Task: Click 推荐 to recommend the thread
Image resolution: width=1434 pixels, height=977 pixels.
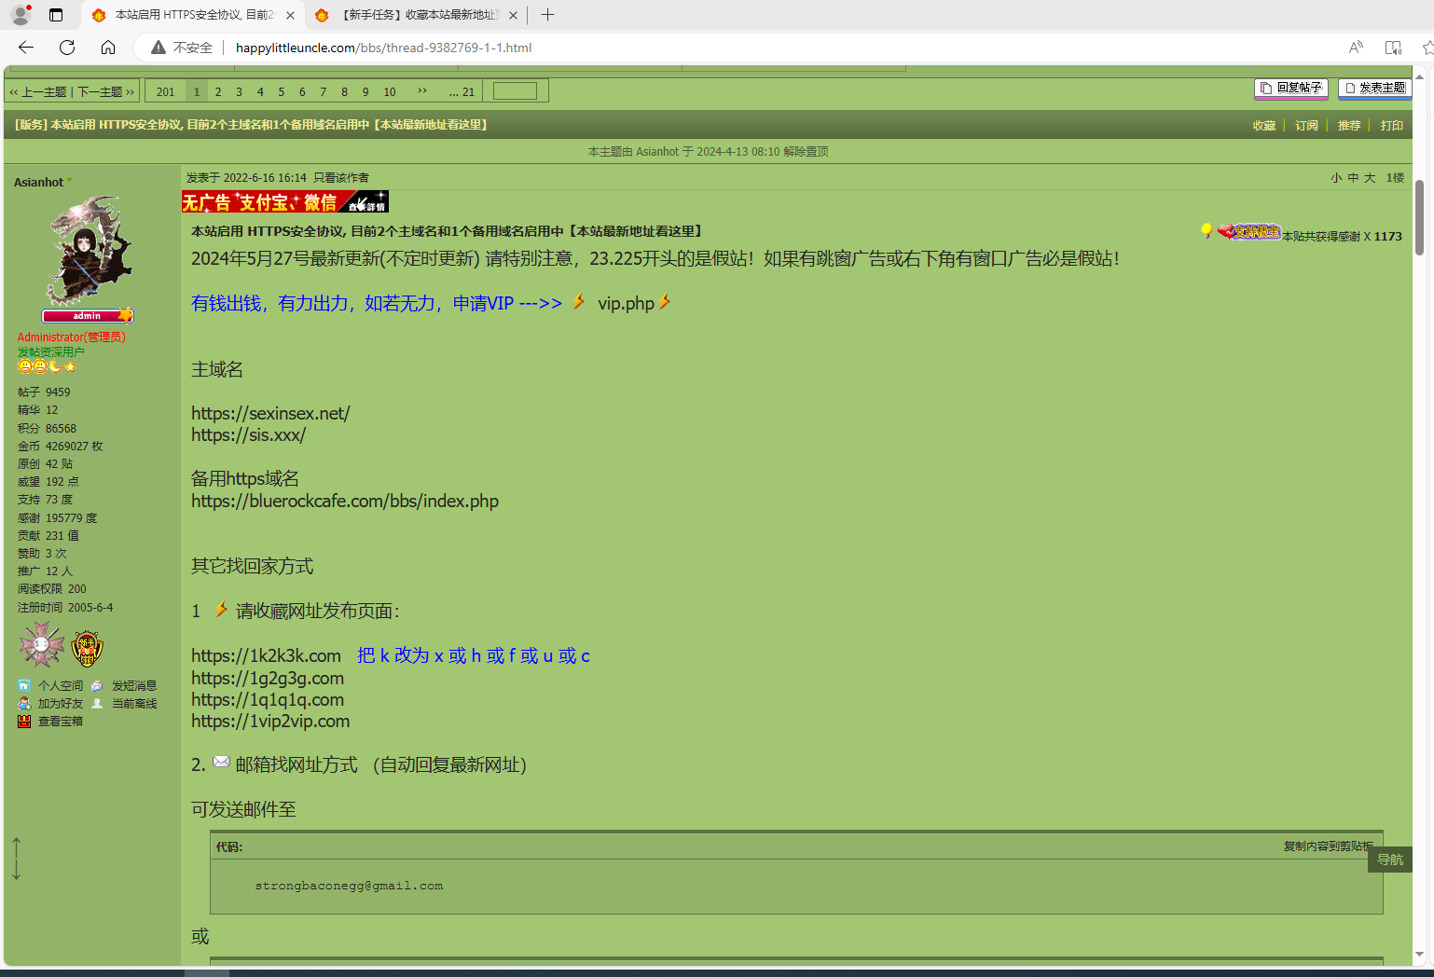Action: [1349, 125]
